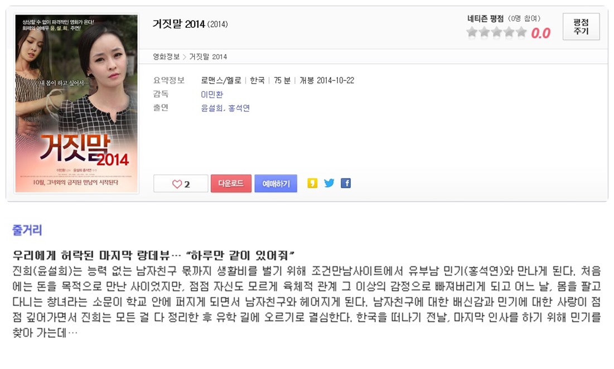Screen dimensions: 614x369
Task: Open actor 윤설희 profile link
Action: (x=212, y=108)
